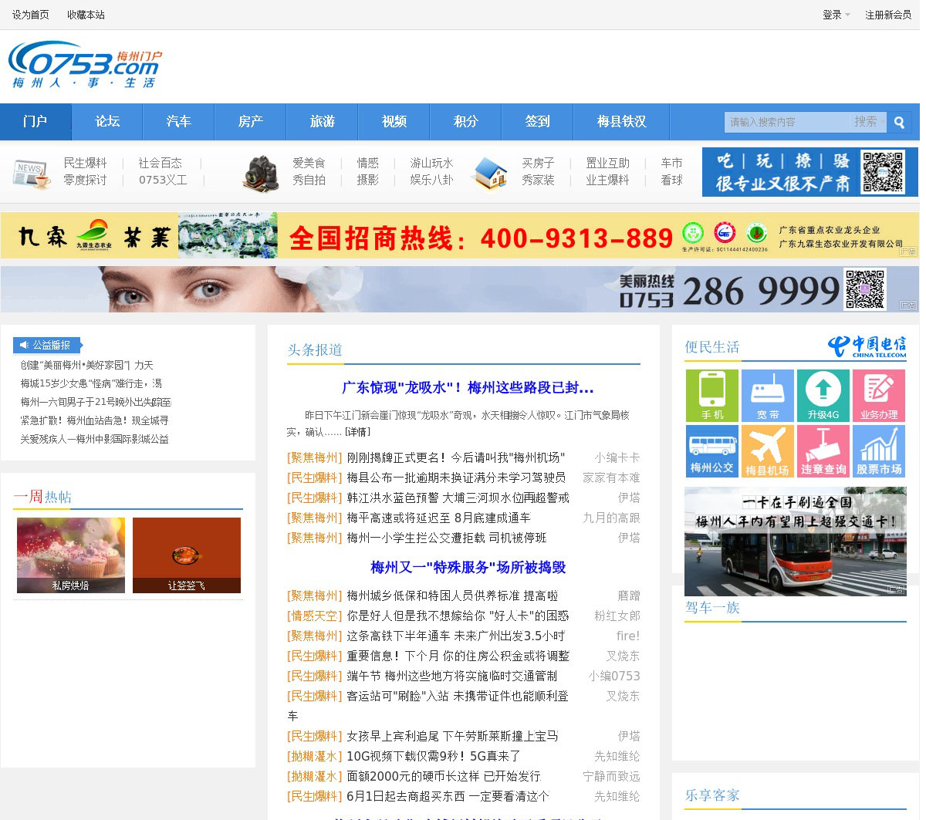The height and width of the screenshot is (820, 926).
Task: Open 创建"美丽梅州•美好家园" notice
Action: [x=86, y=365]
